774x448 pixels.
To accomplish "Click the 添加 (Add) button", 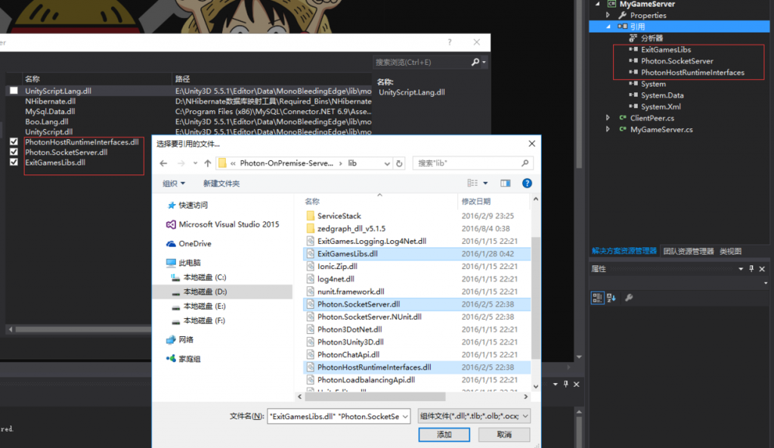I will (x=444, y=434).
